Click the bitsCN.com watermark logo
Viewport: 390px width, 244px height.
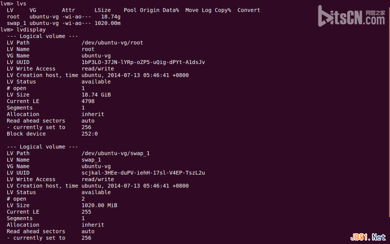351,16
